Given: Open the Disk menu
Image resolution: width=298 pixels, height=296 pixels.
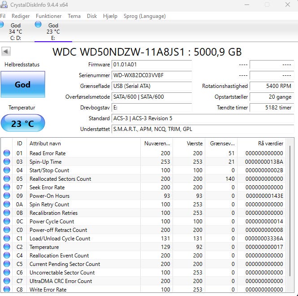Looking at the screenshot, I should point(92,16).
